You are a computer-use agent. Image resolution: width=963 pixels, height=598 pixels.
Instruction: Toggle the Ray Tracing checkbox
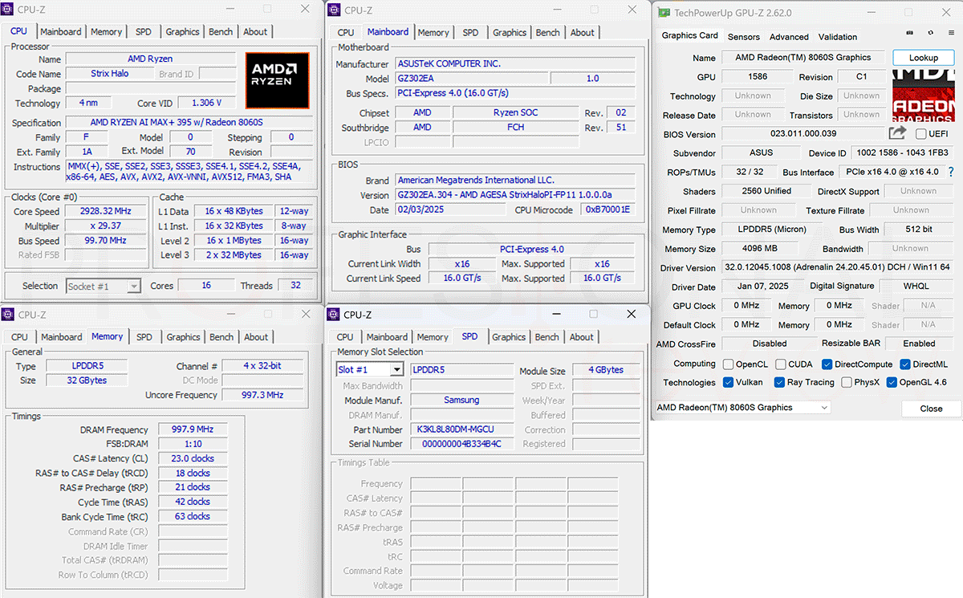click(779, 383)
